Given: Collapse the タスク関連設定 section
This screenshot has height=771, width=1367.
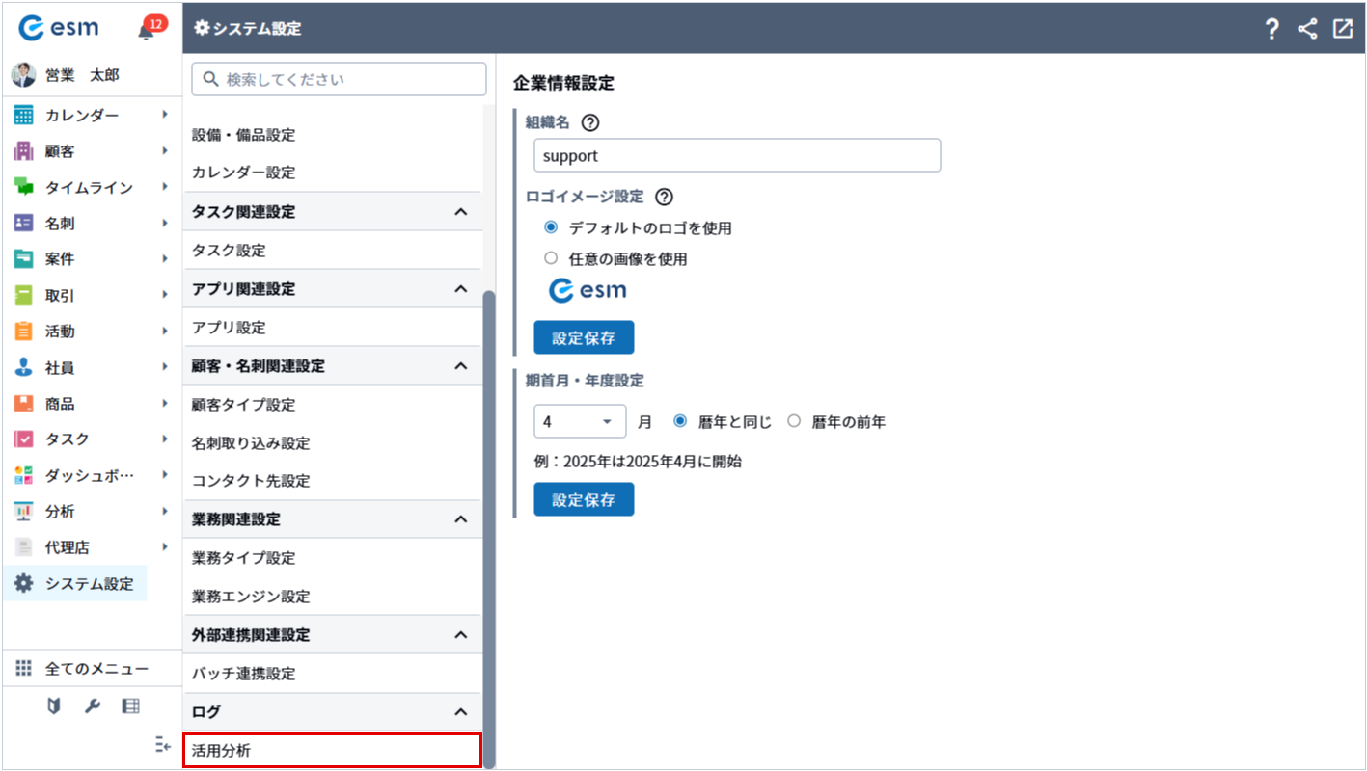Looking at the screenshot, I should tap(460, 211).
